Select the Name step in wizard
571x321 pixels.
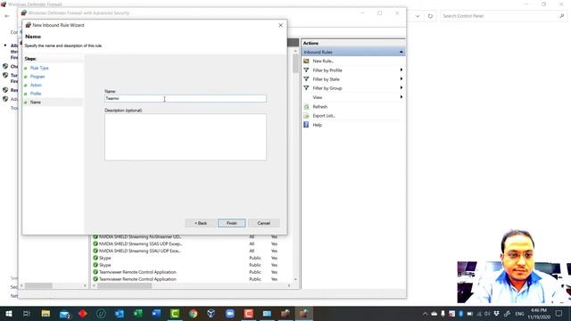[x=36, y=103]
